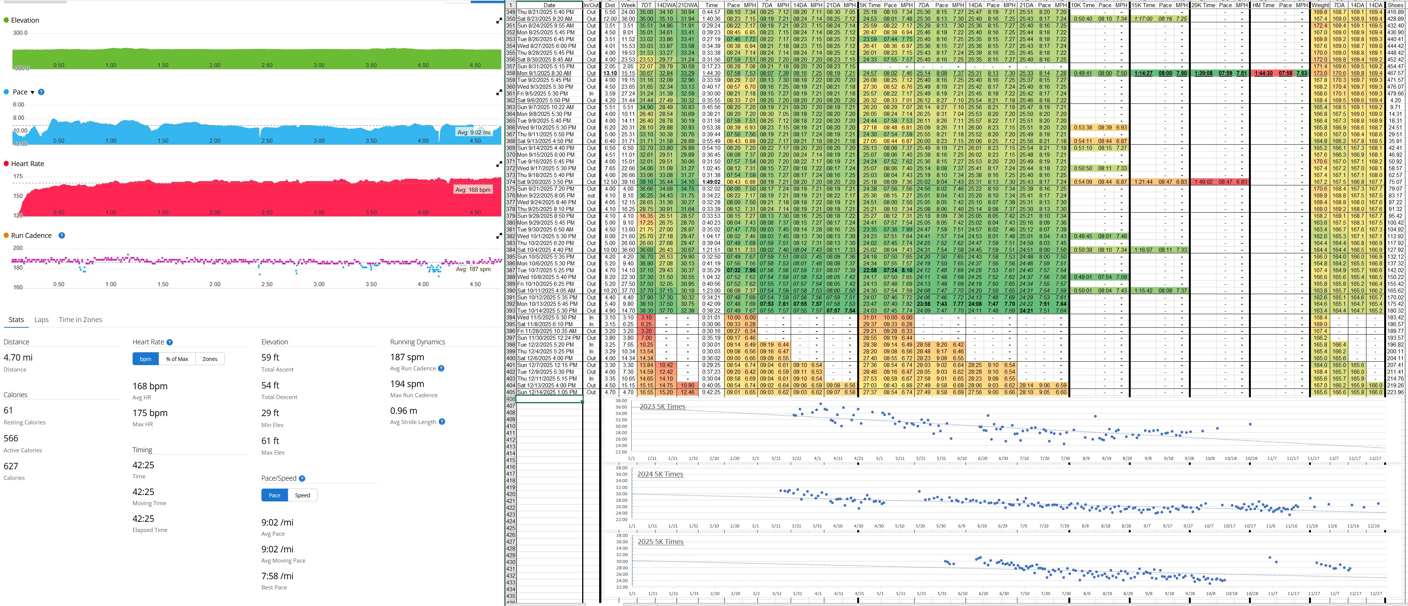The height and width of the screenshot is (606, 1408).
Task: Toggle Pace/Speed to Speed
Action: click(x=302, y=495)
